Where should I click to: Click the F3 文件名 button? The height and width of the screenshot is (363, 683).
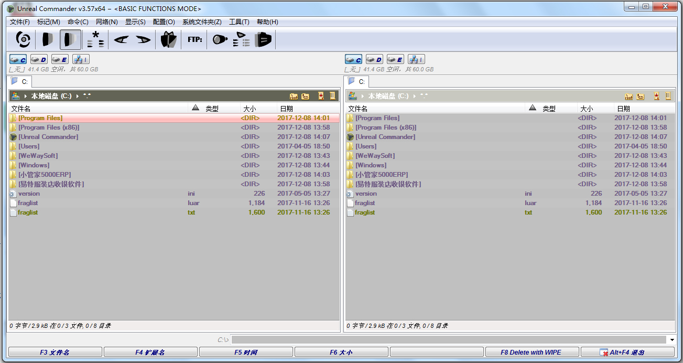coord(55,352)
